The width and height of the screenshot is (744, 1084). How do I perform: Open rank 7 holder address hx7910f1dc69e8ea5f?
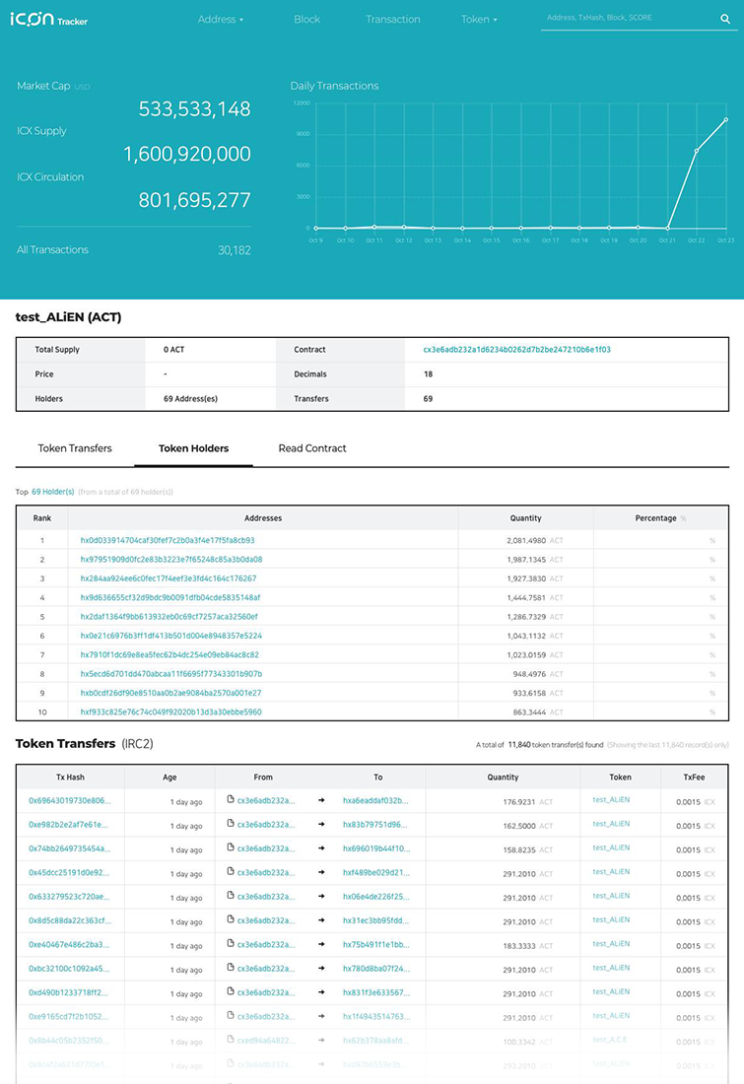(169, 654)
